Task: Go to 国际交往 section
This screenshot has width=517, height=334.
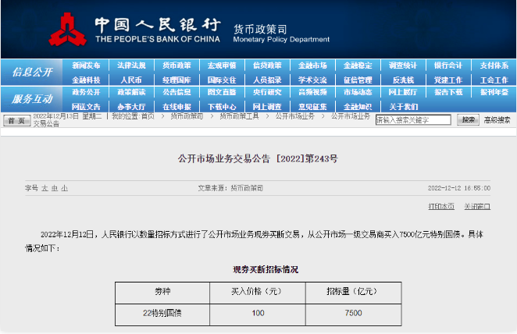Action: point(222,80)
